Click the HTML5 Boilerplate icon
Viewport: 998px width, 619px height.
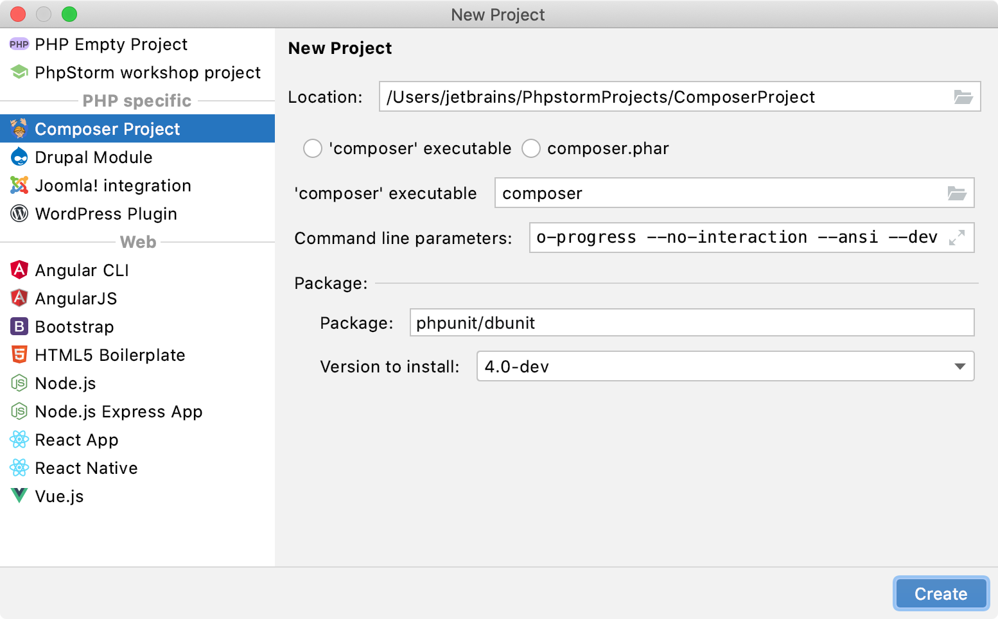(x=19, y=354)
